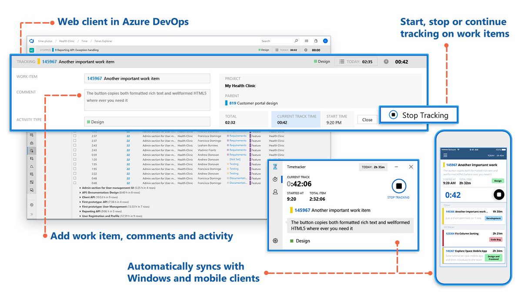Select the stopwatch icon in the Timetracker sidebar
Viewport: 522px width, 295px height.
(x=275, y=179)
